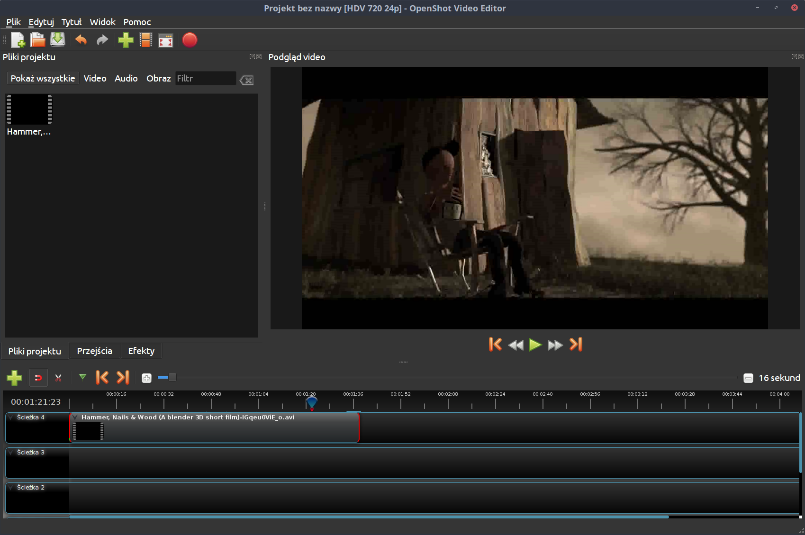This screenshot has width=805, height=535.
Task: Fast forward the video preview
Action: [x=555, y=345]
